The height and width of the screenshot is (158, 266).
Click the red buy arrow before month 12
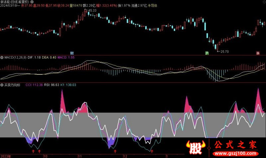(115, 151)
